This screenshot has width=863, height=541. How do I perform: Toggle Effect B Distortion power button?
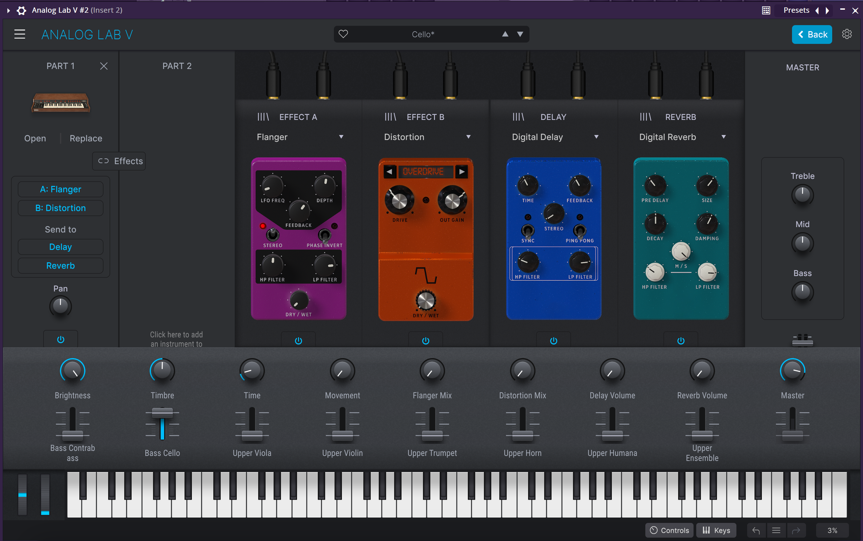[x=426, y=340]
